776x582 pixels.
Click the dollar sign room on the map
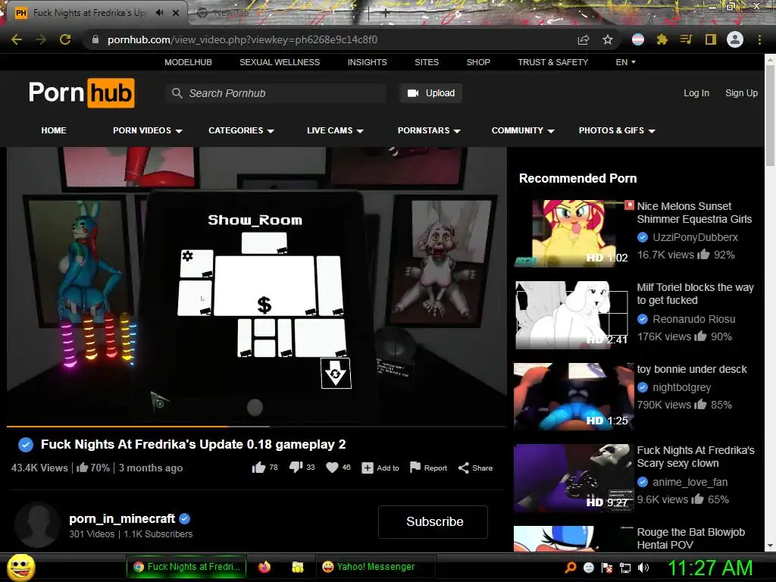264,305
